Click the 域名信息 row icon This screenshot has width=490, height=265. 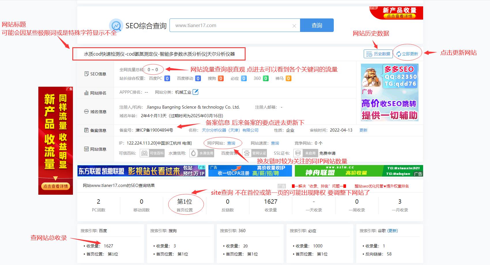click(86, 111)
